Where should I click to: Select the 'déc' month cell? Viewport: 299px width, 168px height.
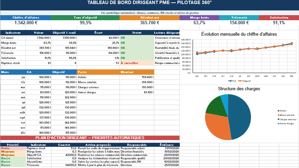click(13, 133)
